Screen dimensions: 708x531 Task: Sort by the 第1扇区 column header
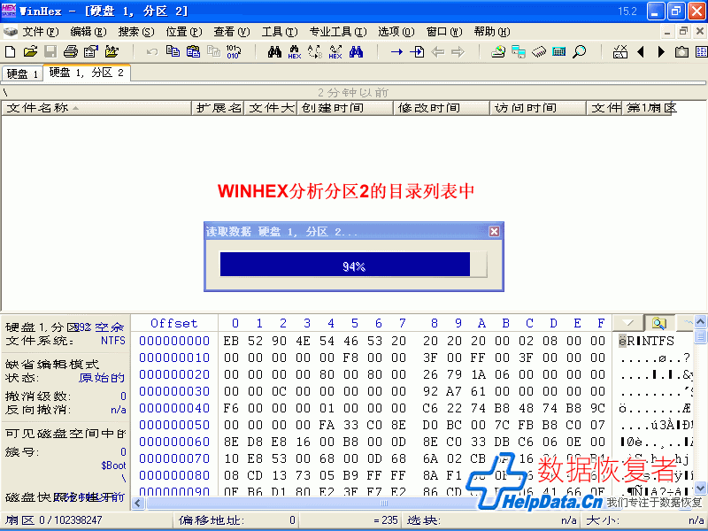tap(647, 108)
